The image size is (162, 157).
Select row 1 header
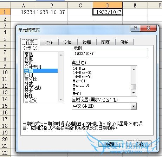5,12
